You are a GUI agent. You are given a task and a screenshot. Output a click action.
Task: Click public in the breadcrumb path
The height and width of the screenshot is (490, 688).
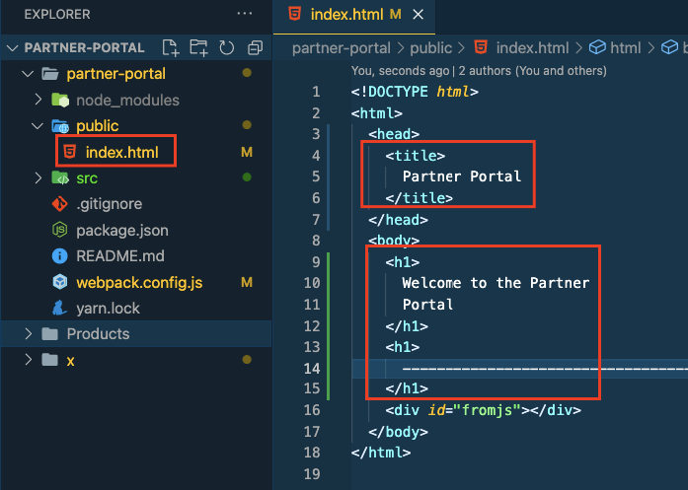tap(431, 47)
